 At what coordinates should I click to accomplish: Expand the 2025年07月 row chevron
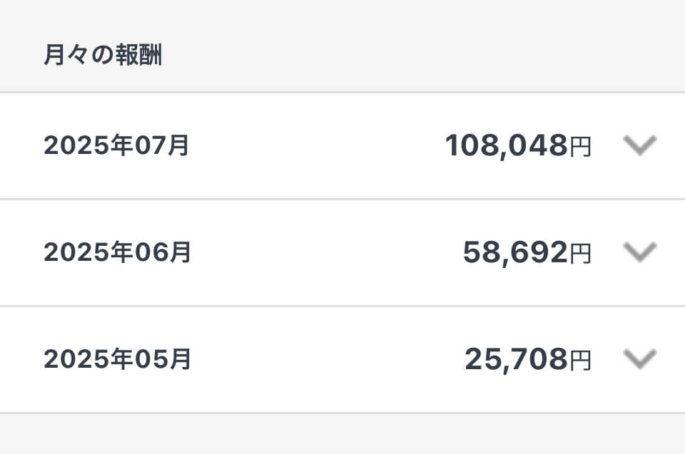[x=639, y=145]
